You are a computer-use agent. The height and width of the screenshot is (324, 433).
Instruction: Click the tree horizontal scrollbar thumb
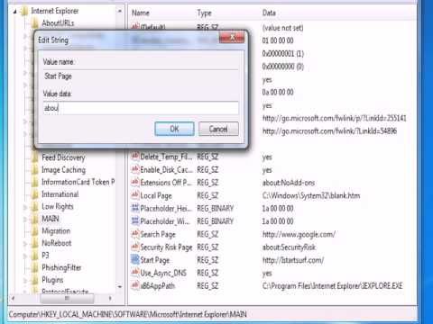pyautogui.click(x=68, y=299)
